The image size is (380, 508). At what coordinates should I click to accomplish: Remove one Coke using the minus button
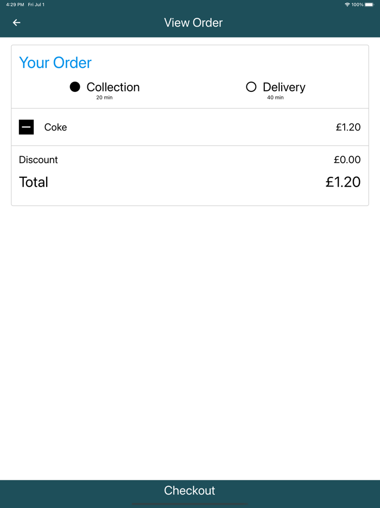26,127
